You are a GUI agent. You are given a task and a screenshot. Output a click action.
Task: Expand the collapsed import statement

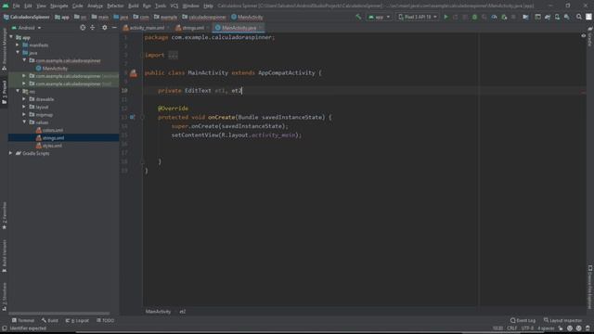173,56
